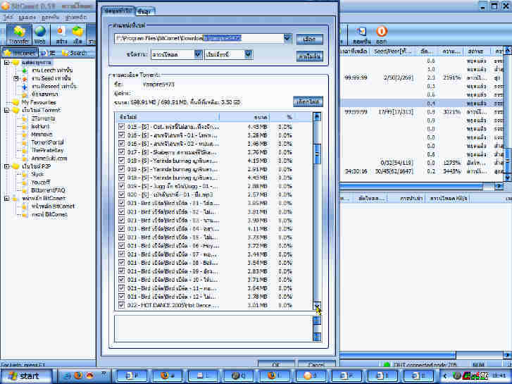Open the save path dropdown arrow

287,38
